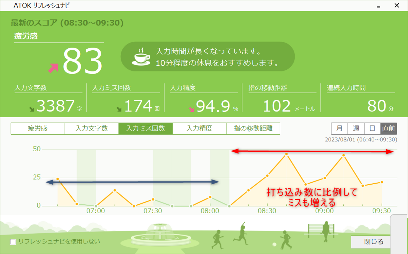The height and width of the screenshot is (254, 408).
Task: Click the 10分程度の休息をおすすめします message
Action: click(218, 63)
